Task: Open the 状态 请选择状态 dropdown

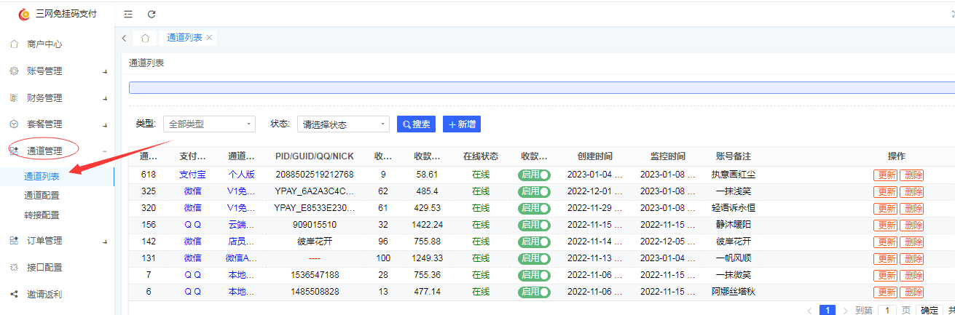Action: 343,124
